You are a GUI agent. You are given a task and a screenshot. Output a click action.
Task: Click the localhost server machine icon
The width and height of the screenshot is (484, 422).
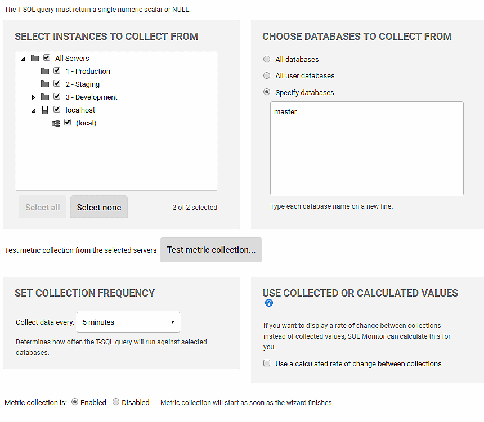click(x=45, y=110)
